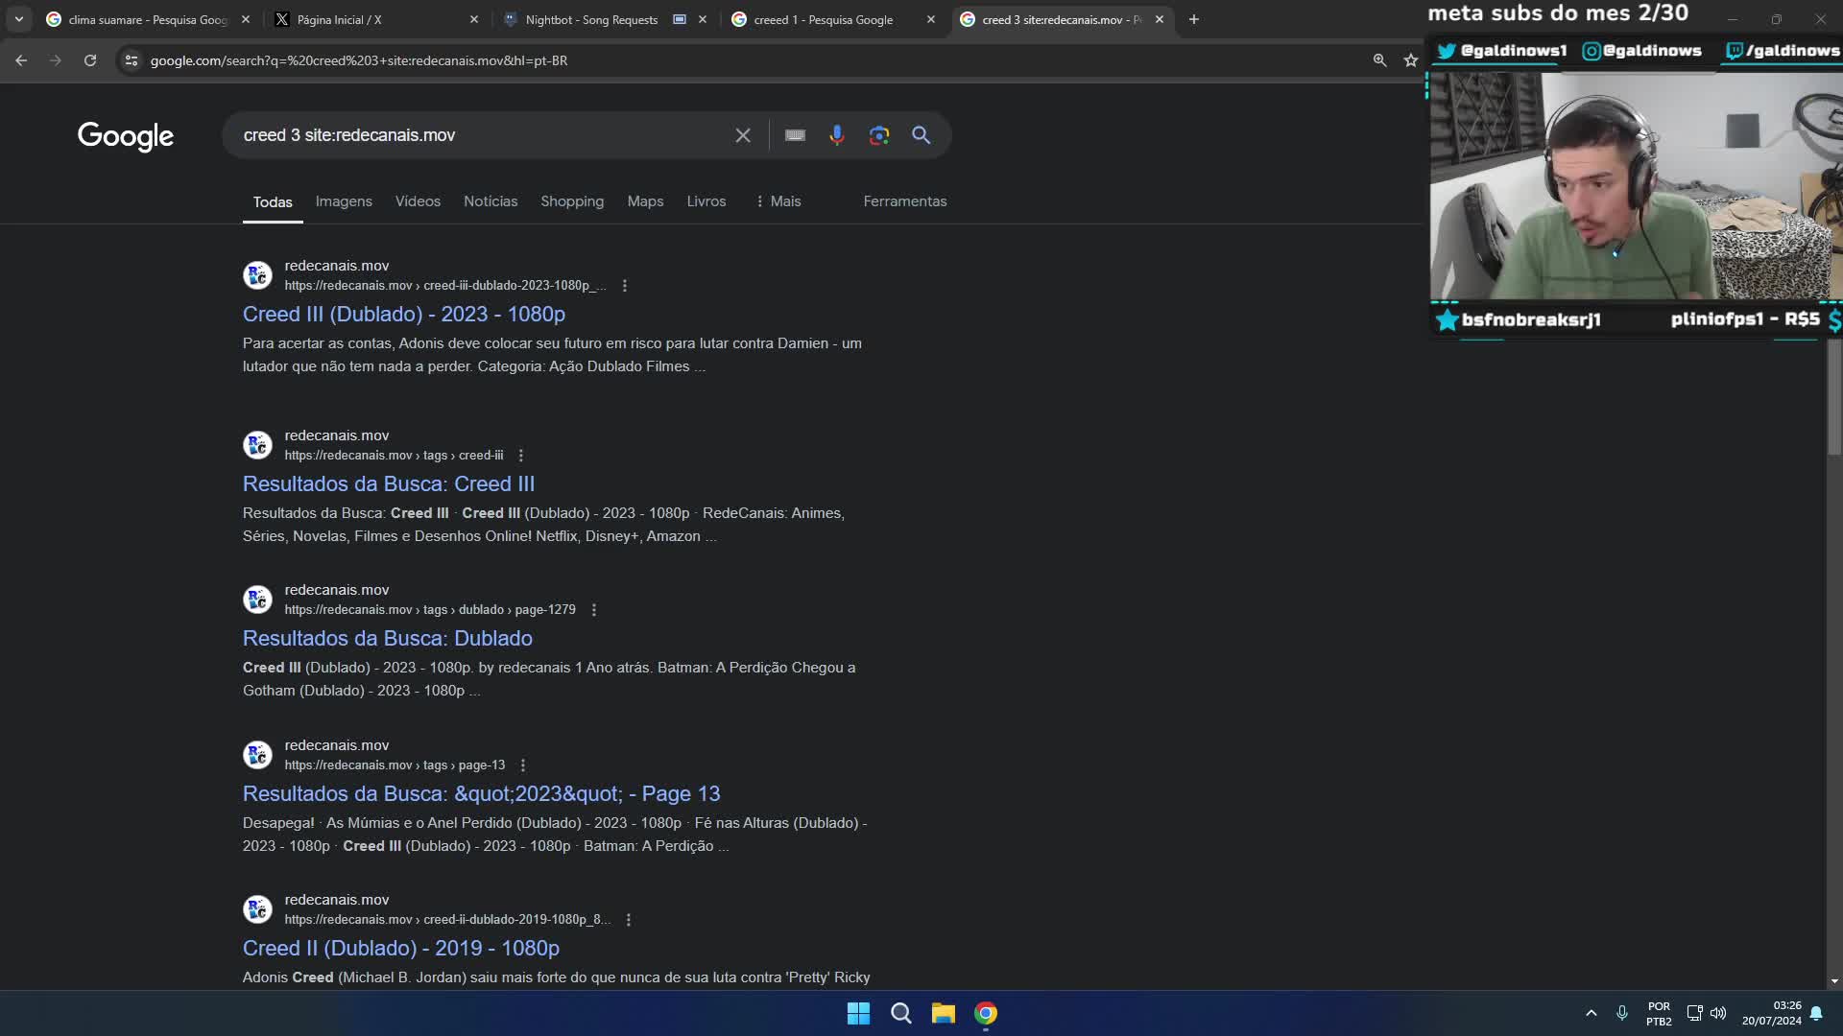Click redecanais favicon of Creed II result
Image resolution: width=1843 pixels, height=1036 pixels.
click(x=257, y=909)
